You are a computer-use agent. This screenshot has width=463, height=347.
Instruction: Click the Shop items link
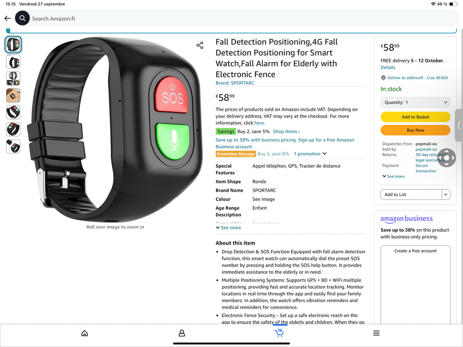pos(286,131)
